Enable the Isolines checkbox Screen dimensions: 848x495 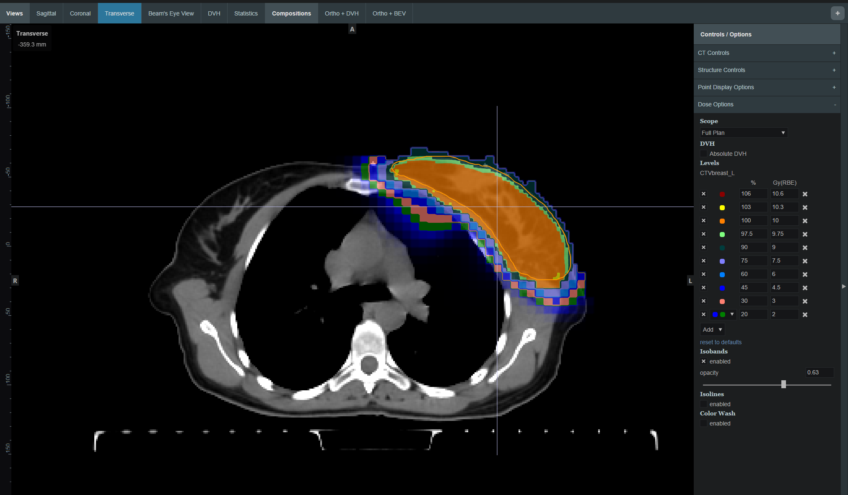pyautogui.click(x=704, y=404)
